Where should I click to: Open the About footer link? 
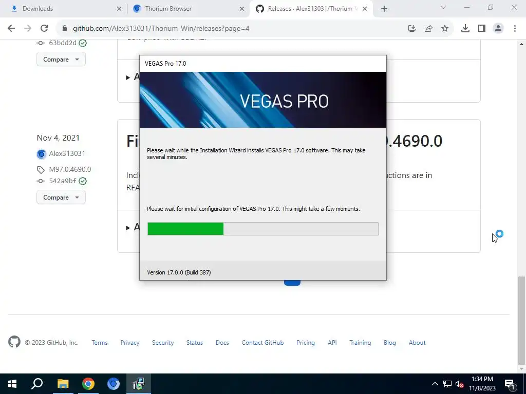(x=417, y=343)
